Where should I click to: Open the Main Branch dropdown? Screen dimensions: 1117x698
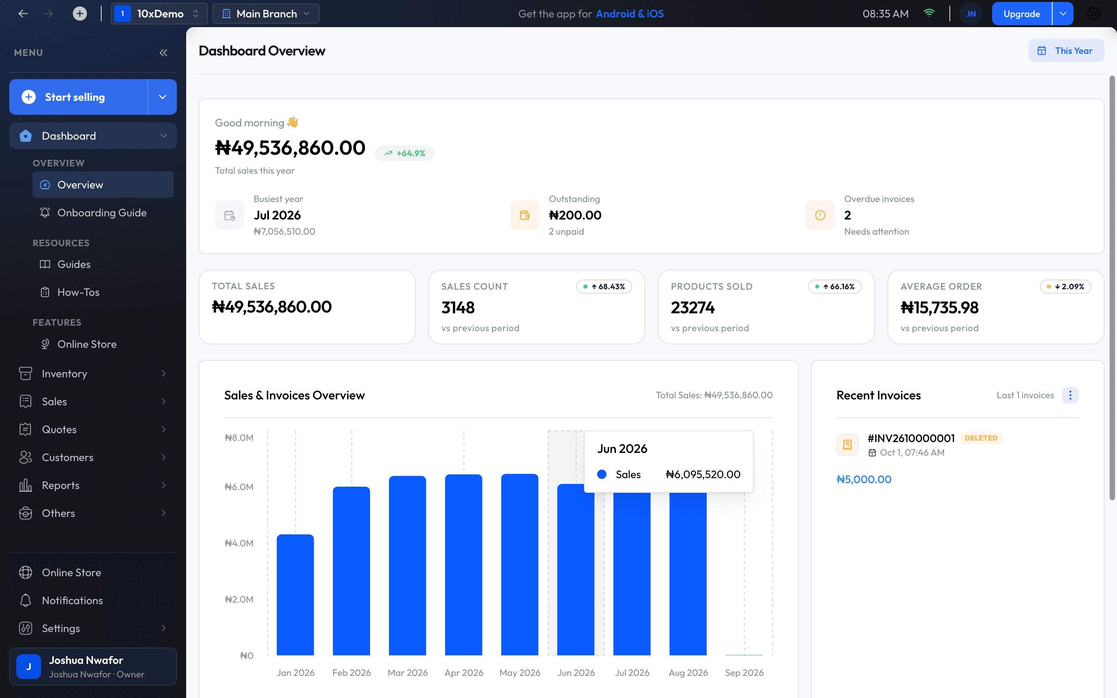[x=266, y=14]
